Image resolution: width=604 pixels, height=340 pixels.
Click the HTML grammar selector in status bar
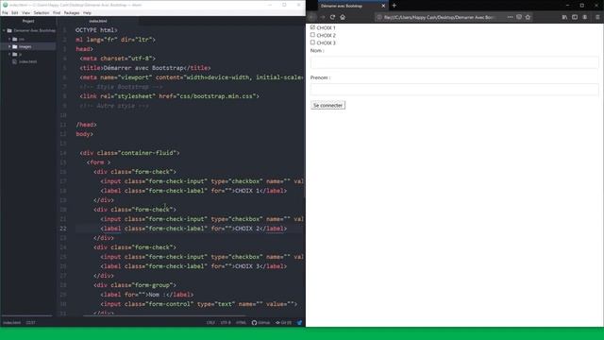coord(242,323)
